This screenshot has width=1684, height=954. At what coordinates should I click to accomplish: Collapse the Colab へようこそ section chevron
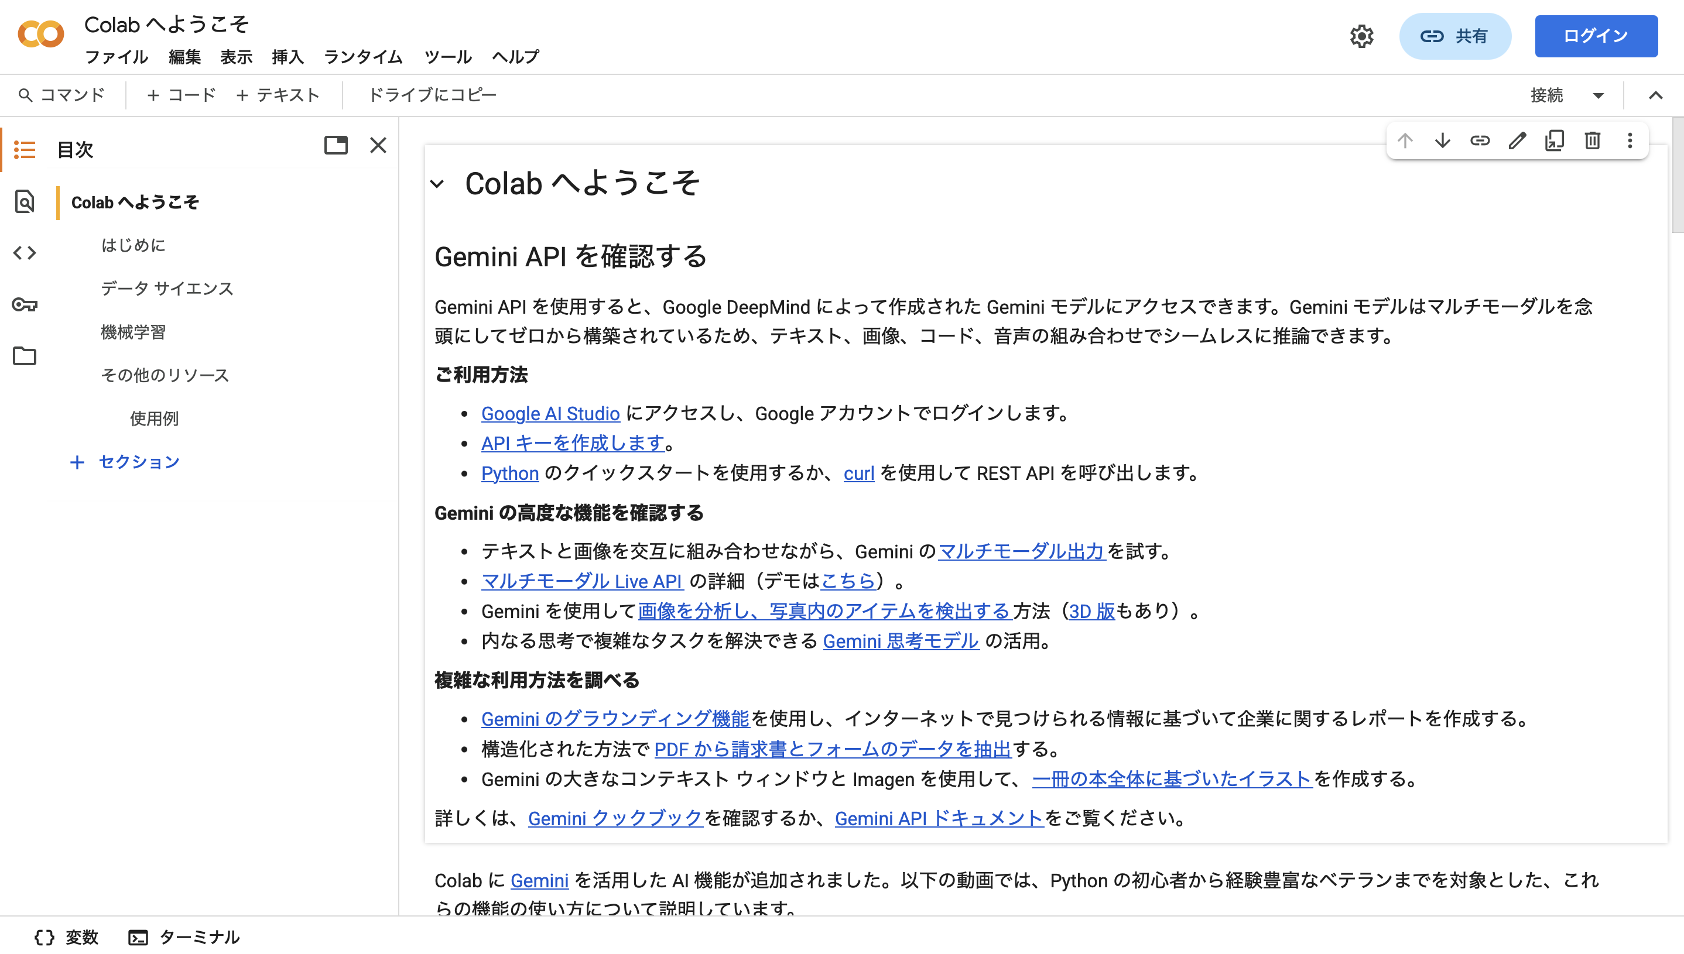pos(437,184)
